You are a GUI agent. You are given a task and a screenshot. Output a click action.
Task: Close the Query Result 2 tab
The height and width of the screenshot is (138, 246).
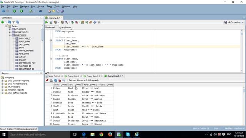(123, 76)
